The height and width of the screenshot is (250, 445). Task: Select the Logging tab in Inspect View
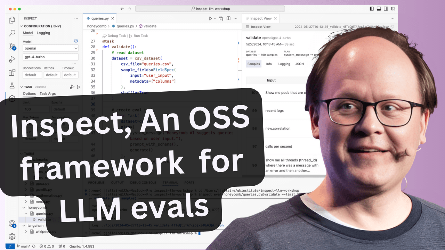point(284,64)
